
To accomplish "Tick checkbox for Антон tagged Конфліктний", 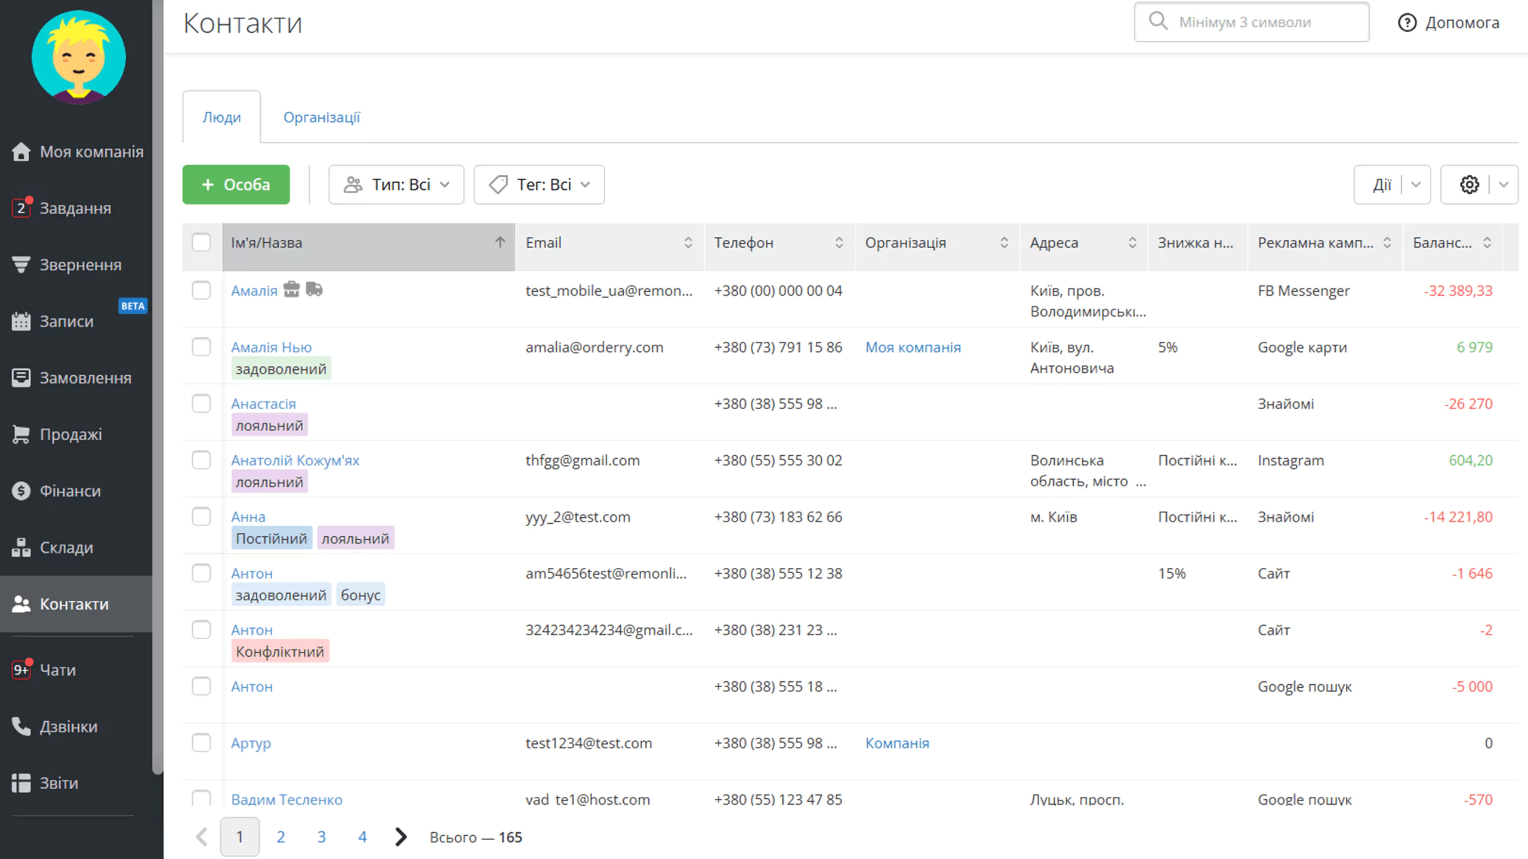I will tap(201, 629).
